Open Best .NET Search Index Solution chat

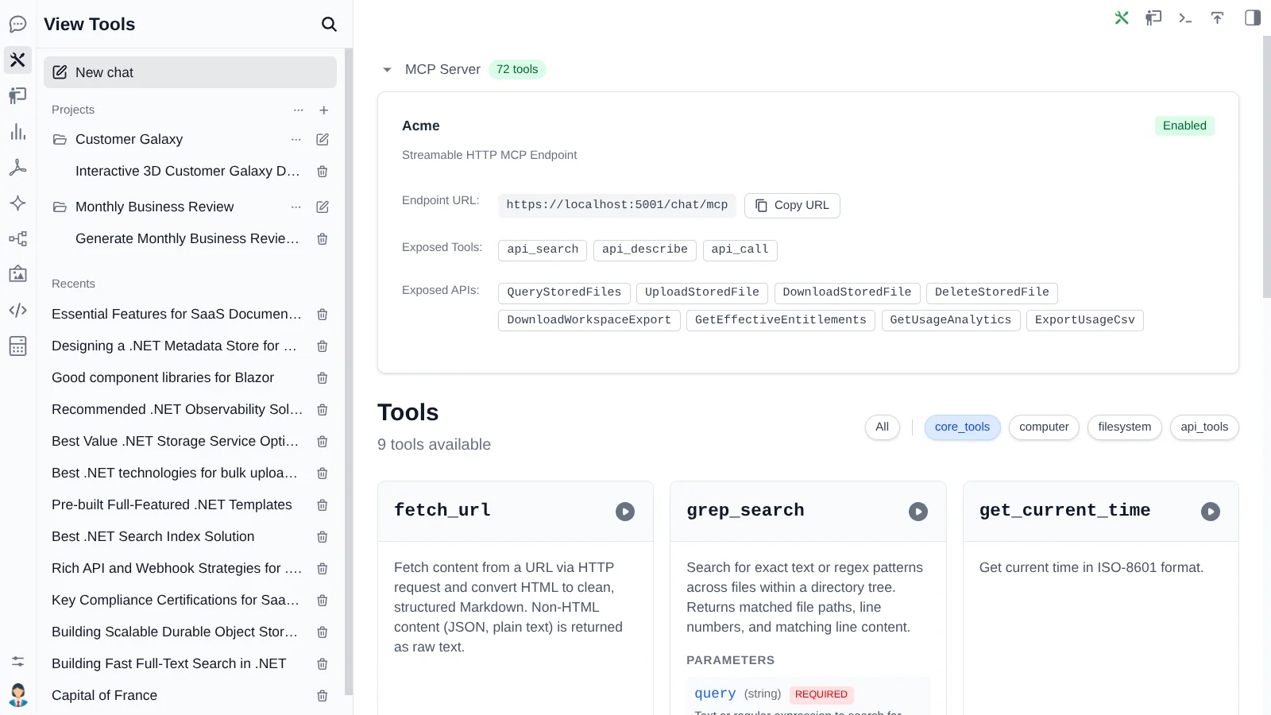pos(153,537)
